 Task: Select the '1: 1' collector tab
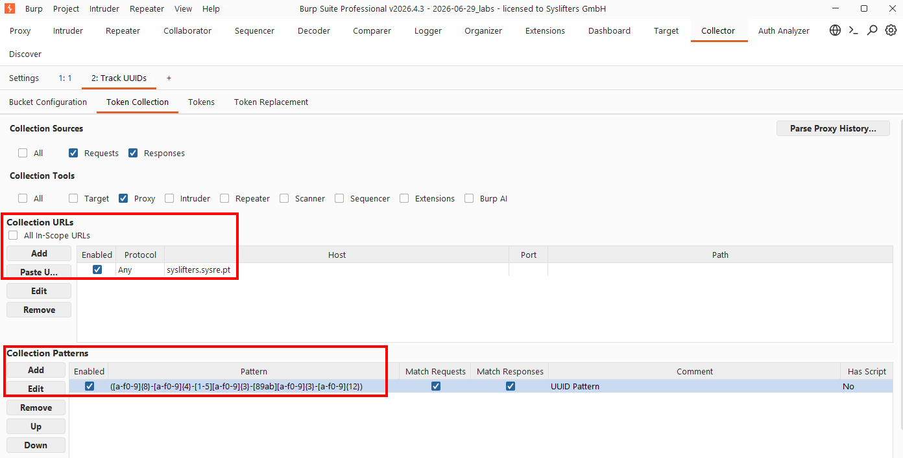(65, 78)
